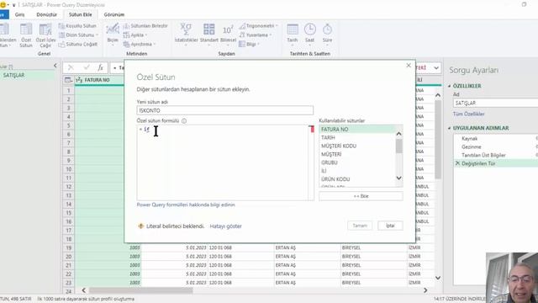Select the Kaynak applied step

pos(495,138)
